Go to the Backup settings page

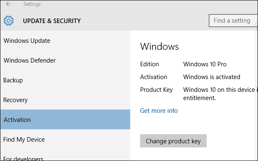click(x=65, y=80)
